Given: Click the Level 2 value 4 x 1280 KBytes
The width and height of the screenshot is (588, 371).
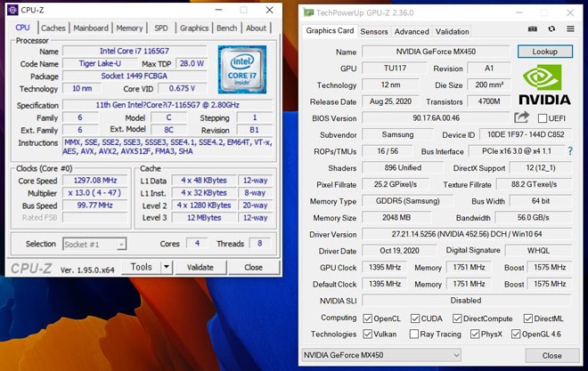Looking at the screenshot, I should pos(204,206).
